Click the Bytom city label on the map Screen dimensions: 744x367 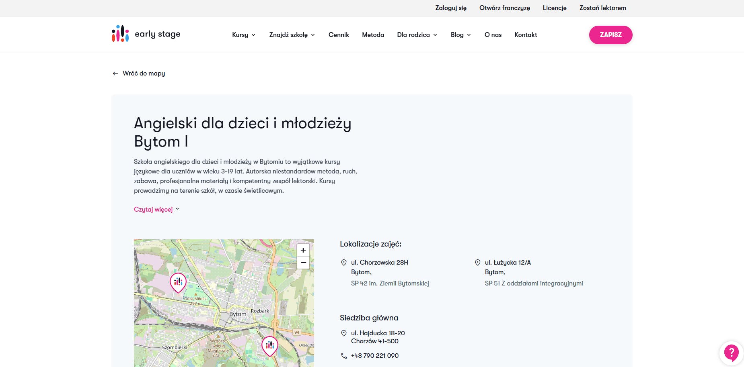pyautogui.click(x=238, y=314)
